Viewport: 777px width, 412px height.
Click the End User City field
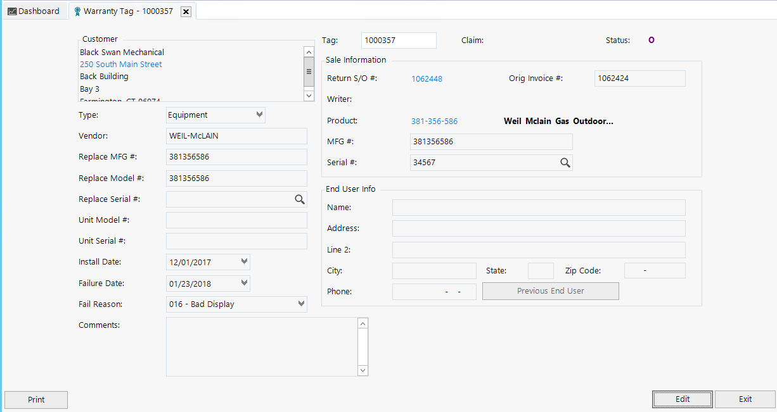click(434, 271)
